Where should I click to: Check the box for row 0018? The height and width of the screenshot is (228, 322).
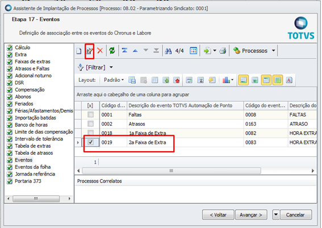pos(90,132)
